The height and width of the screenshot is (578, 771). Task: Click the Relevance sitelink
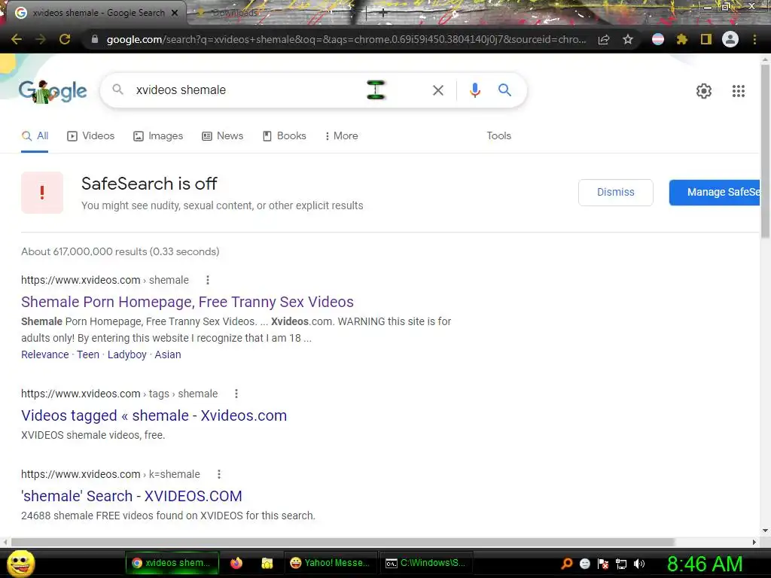[x=44, y=354]
